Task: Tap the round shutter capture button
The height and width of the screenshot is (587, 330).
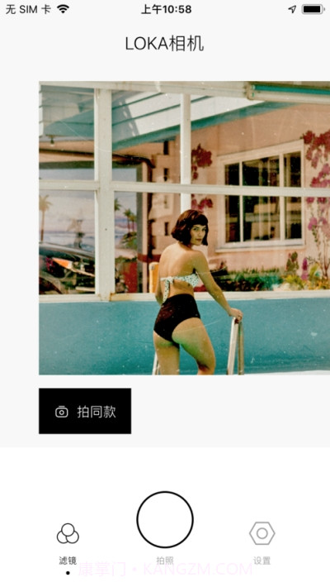Action: click(x=165, y=519)
